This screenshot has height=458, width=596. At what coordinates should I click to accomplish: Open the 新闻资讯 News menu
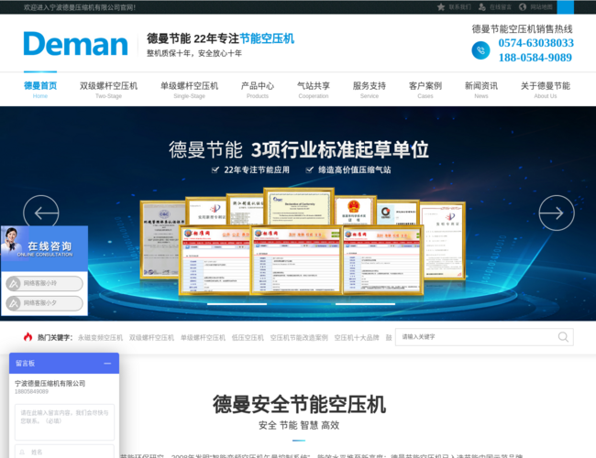[x=481, y=90]
